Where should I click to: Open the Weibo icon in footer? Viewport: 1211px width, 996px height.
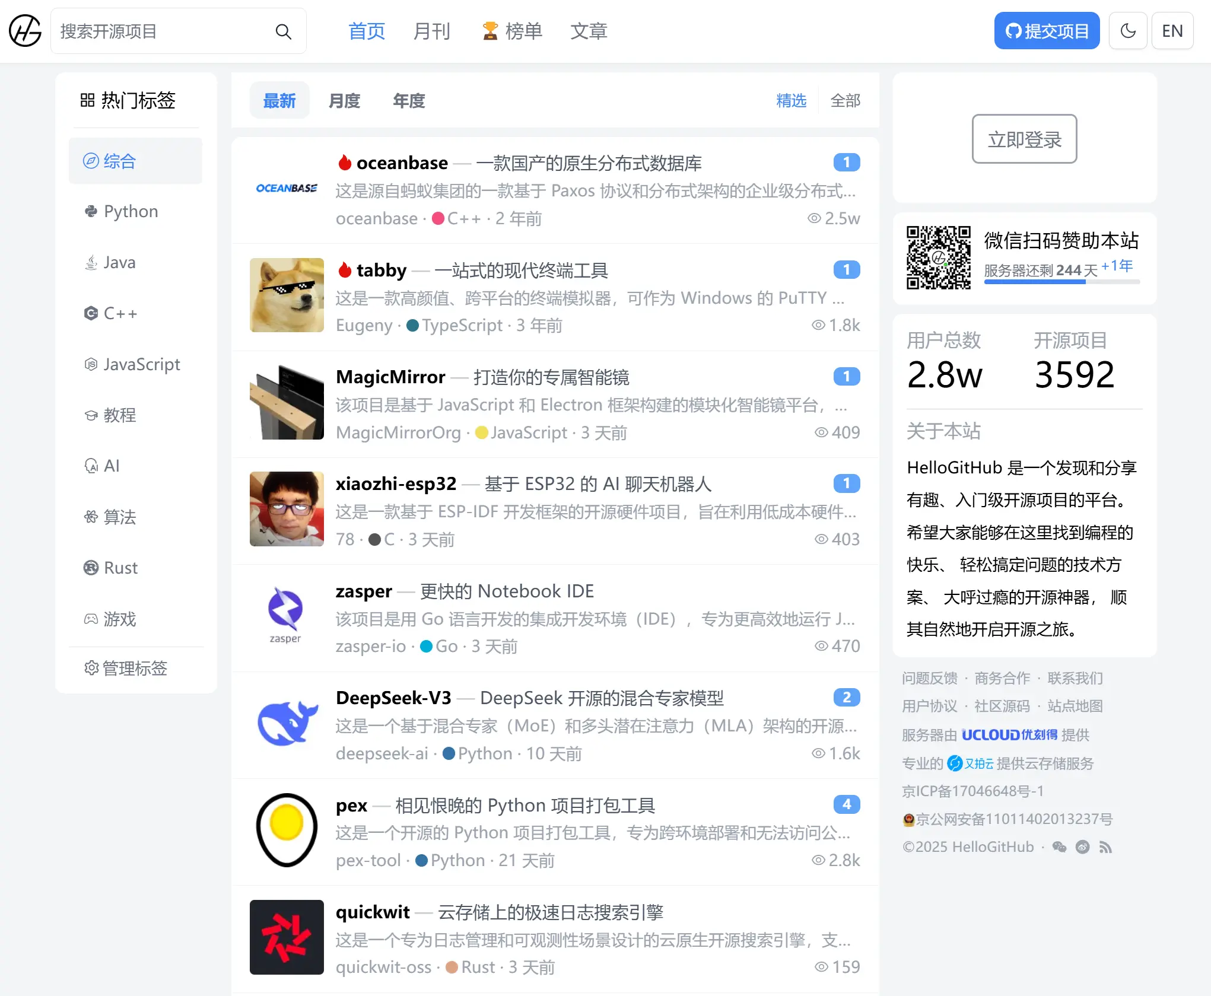1082,847
